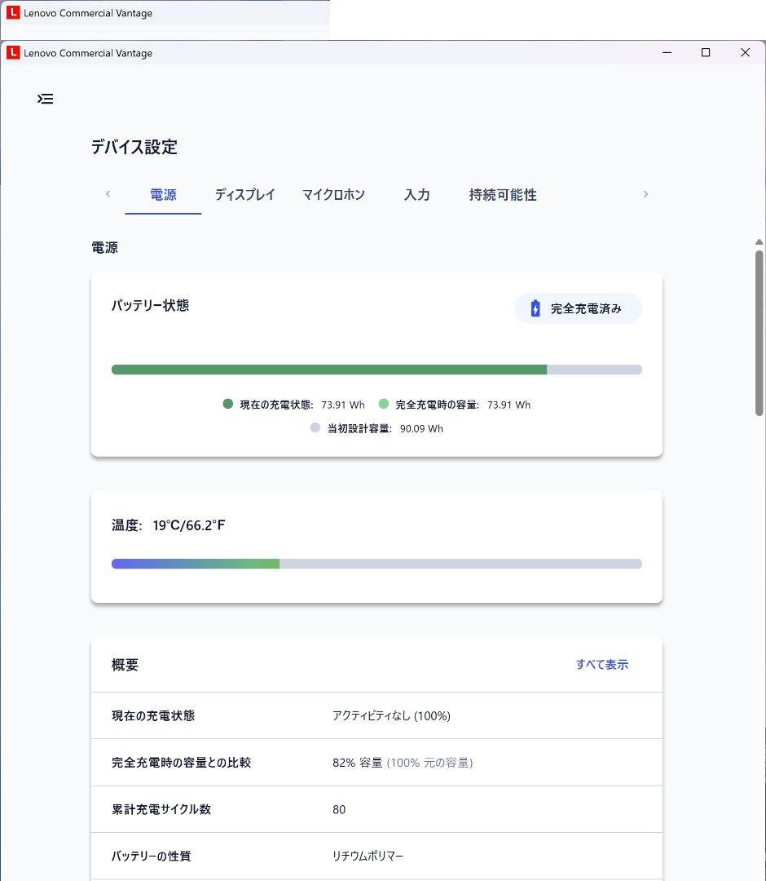Open the マイクロホン tab

click(x=333, y=195)
